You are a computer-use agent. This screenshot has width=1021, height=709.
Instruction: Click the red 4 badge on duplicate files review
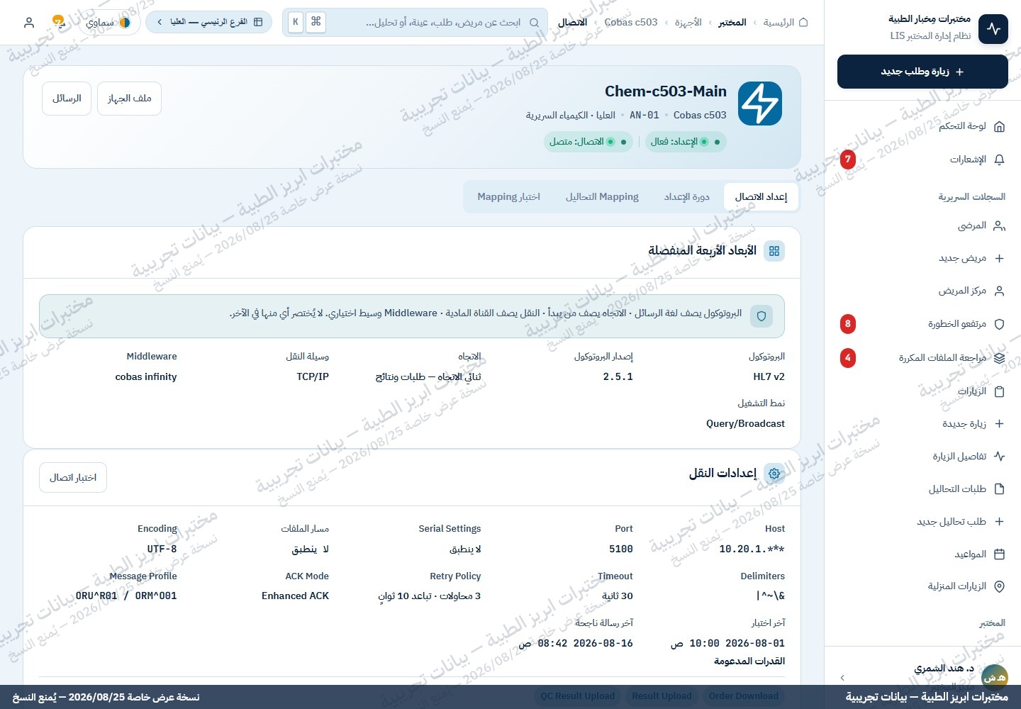point(847,358)
